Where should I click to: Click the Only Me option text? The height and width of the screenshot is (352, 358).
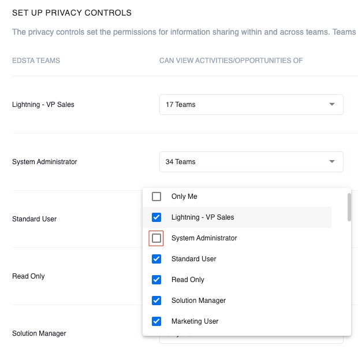pyautogui.click(x=184, y=197)
